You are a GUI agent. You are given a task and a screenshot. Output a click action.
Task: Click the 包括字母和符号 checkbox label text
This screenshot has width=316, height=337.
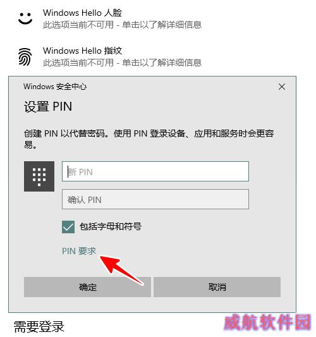tap(111, 226)
